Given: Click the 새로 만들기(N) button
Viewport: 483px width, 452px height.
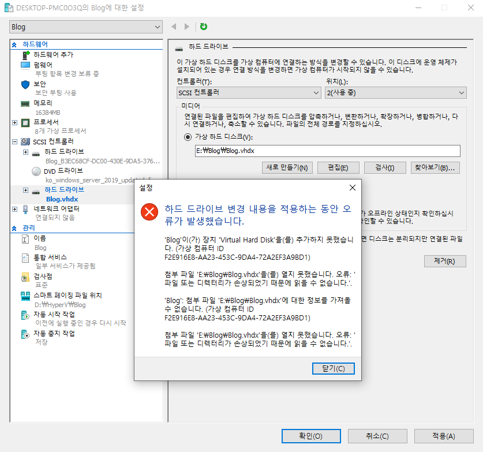Looking at the screenshot, I should (x=287, y=167).
